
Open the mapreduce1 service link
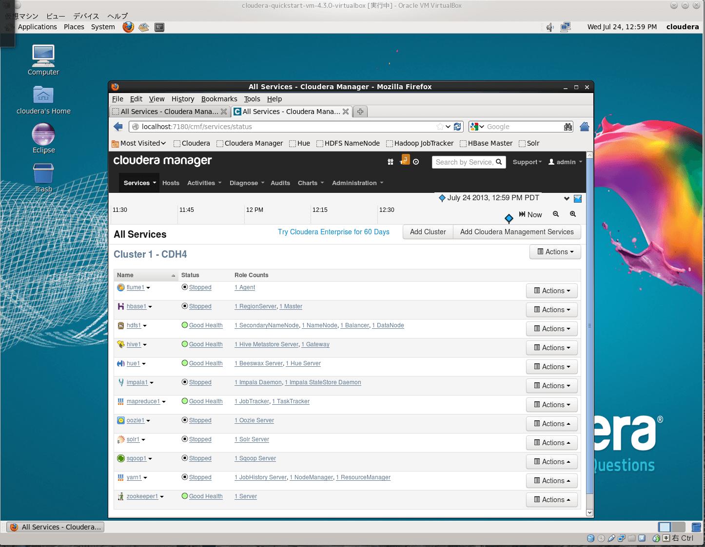tap(143, 401)
